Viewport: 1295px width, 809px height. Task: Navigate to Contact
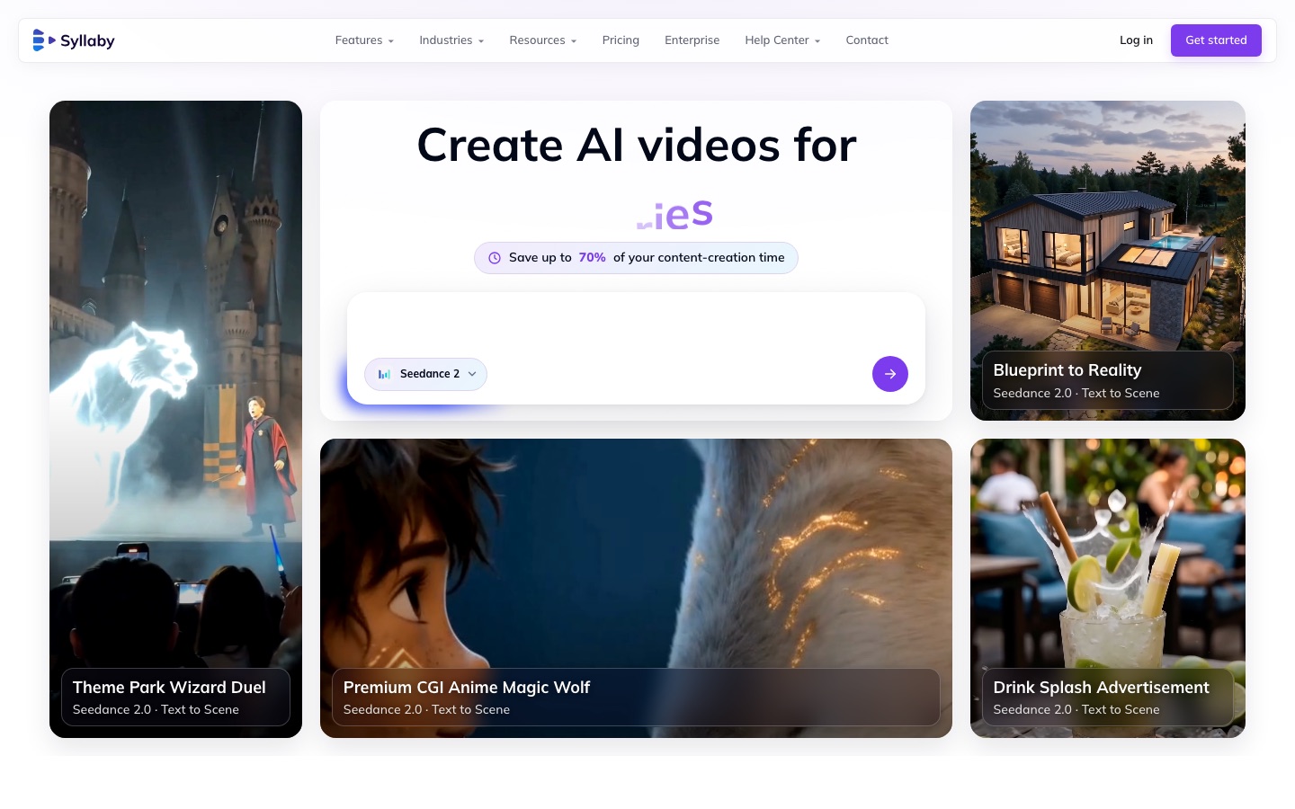[867, 40]
